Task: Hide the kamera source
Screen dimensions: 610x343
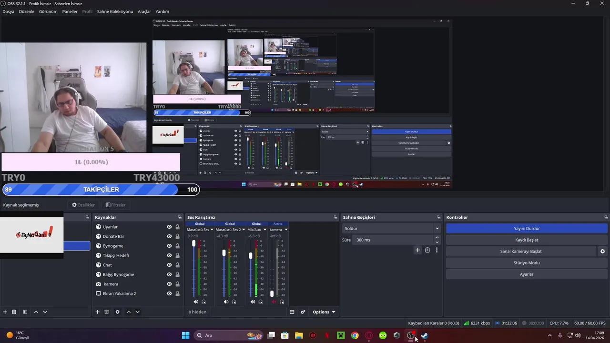Action: click(169, 284)
